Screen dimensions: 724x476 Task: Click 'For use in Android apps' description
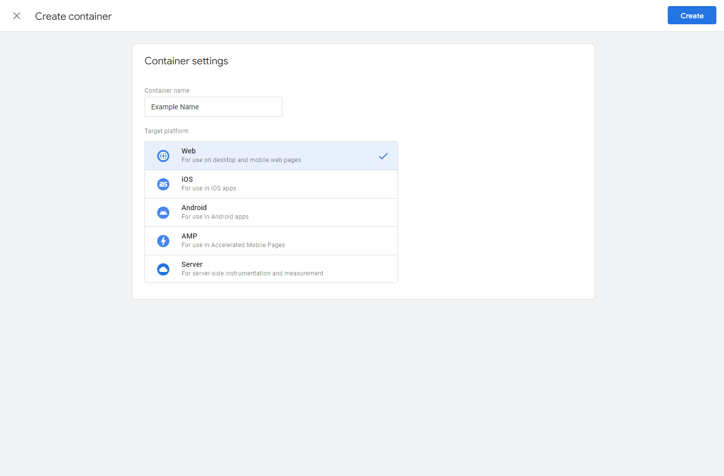215,217
